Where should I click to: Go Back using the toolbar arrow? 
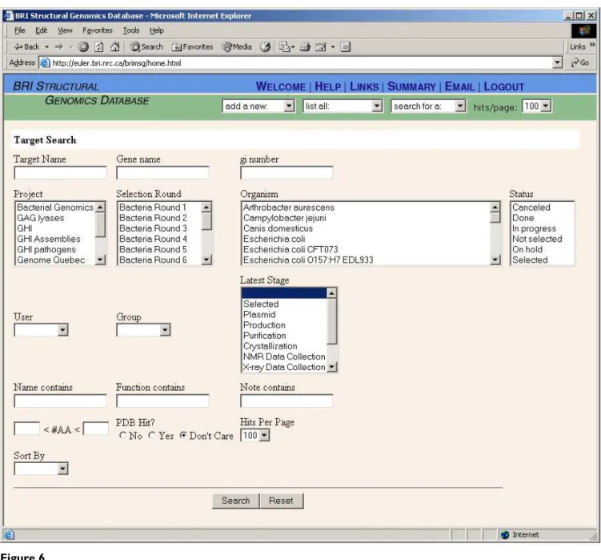[26, 46]
